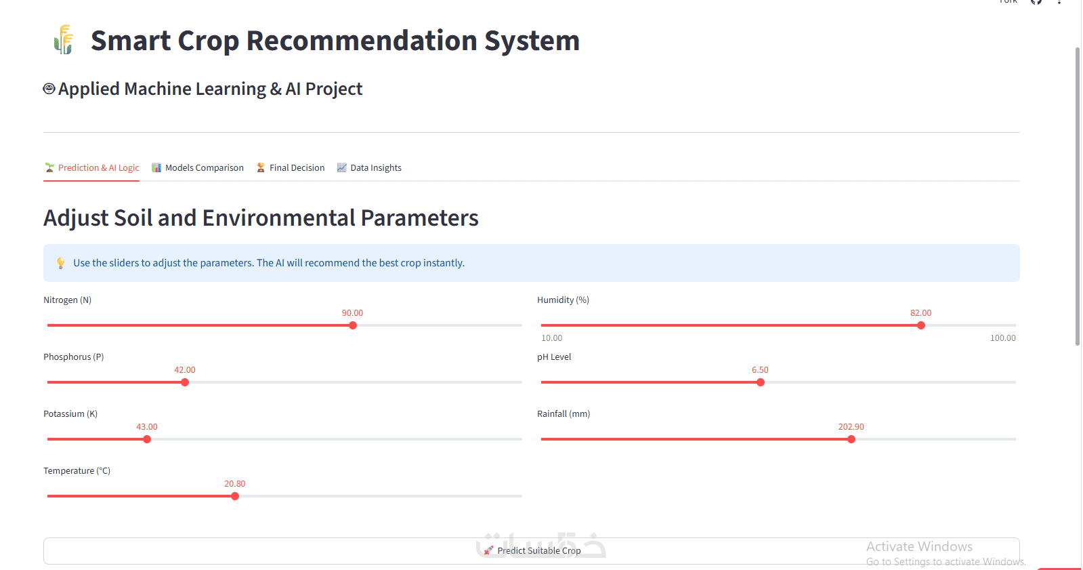
Task: Click the trophy icon beside Final Decision
Action: click(x=261, y=167)
